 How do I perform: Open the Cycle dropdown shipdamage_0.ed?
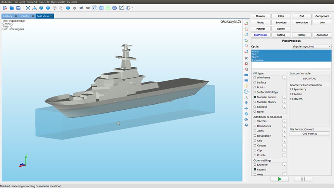pyautogui.click(x=312, y=46)
